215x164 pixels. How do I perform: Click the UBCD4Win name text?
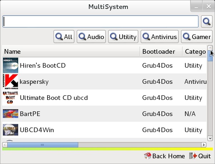pyautogui.click(x=37, y=130)
